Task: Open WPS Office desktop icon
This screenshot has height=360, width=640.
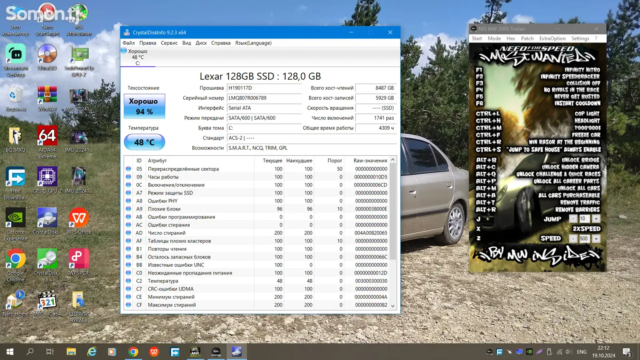Action: point(79,221)
